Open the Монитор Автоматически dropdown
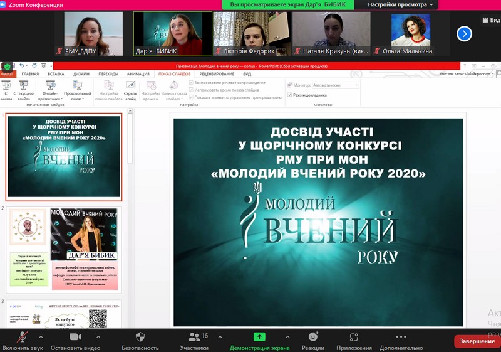501x352 pixels. 335,85
